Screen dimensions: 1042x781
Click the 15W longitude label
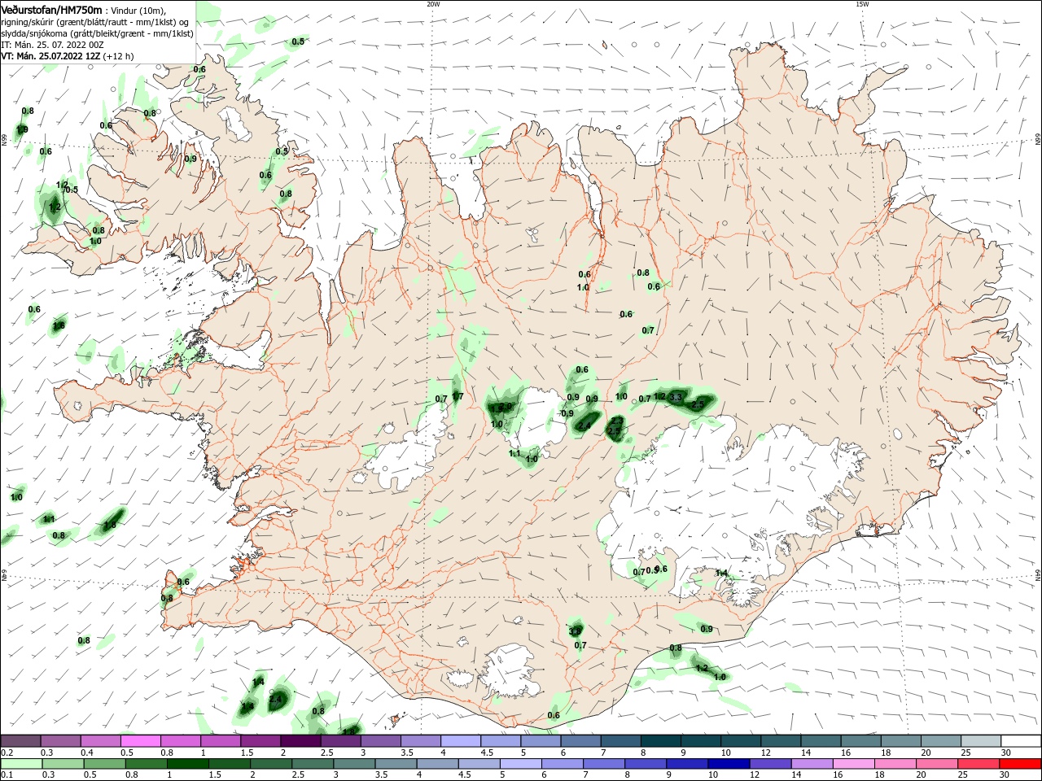(x=862, y=4)
